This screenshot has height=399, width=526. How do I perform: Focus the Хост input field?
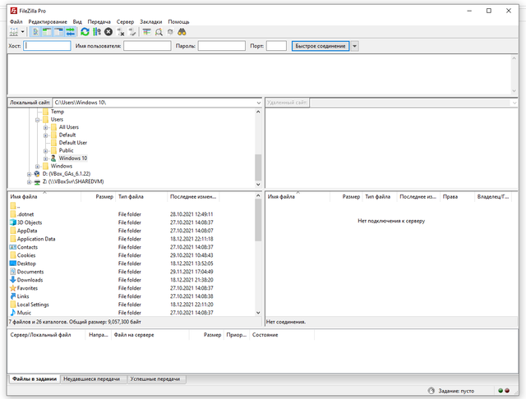47,46
